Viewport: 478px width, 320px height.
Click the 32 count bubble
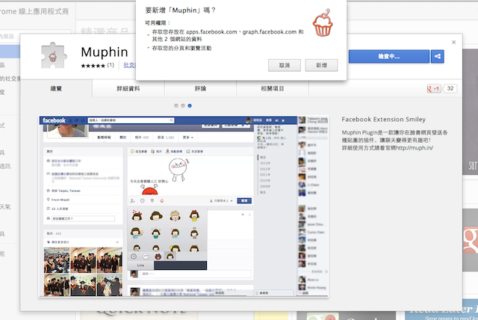(x=450, y=88)
